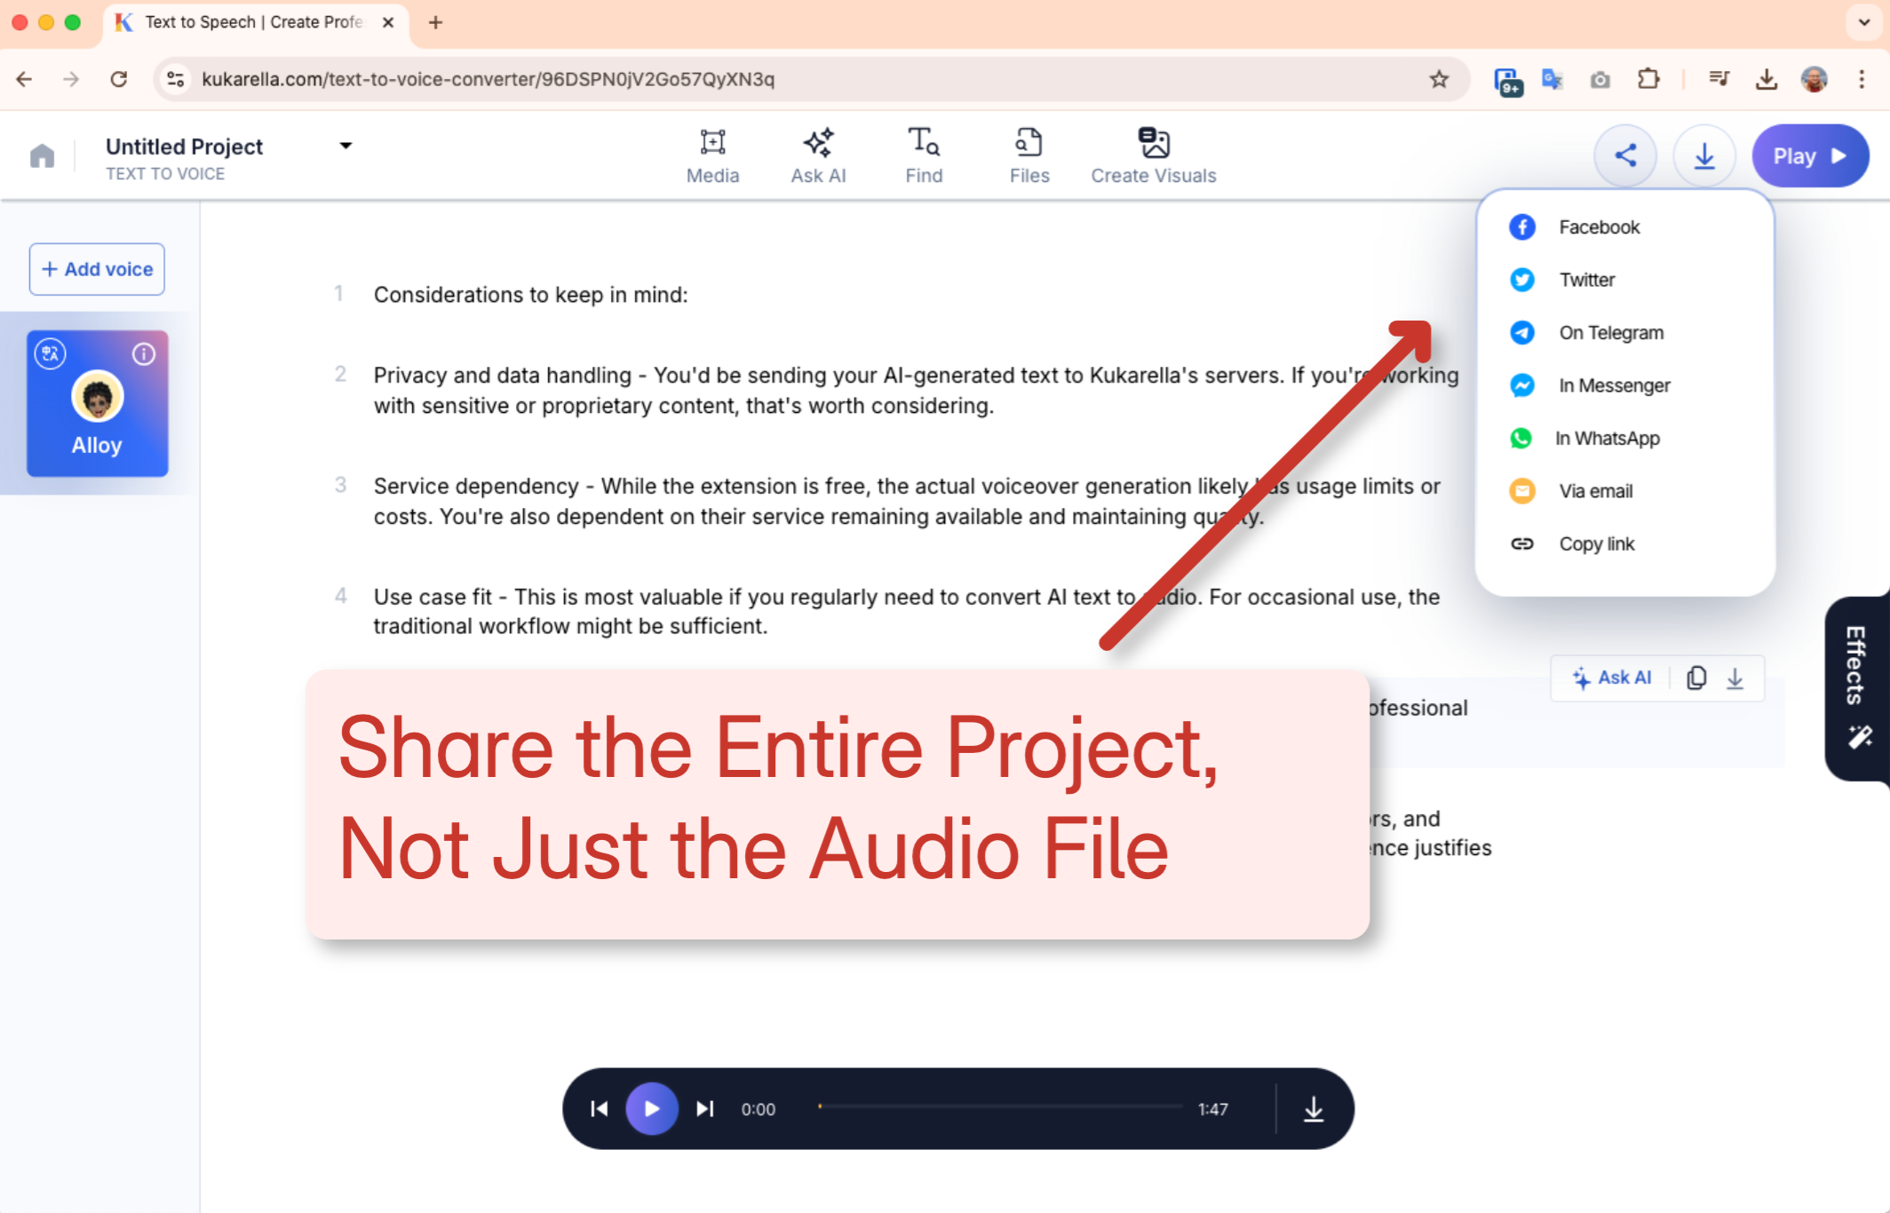Expand the Untitled Project dropdown arrow
Viewport: 1890px width, 1213px height.
coord(345,146)
